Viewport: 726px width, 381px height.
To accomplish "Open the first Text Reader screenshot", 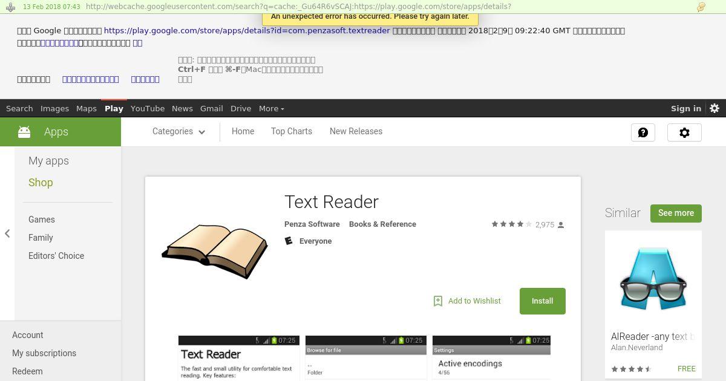I will point(239,358).
